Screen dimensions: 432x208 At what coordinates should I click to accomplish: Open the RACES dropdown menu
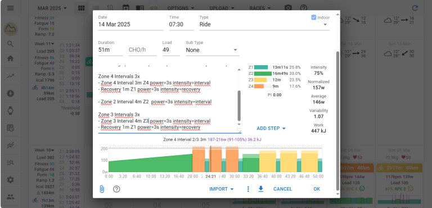point(260,8)
